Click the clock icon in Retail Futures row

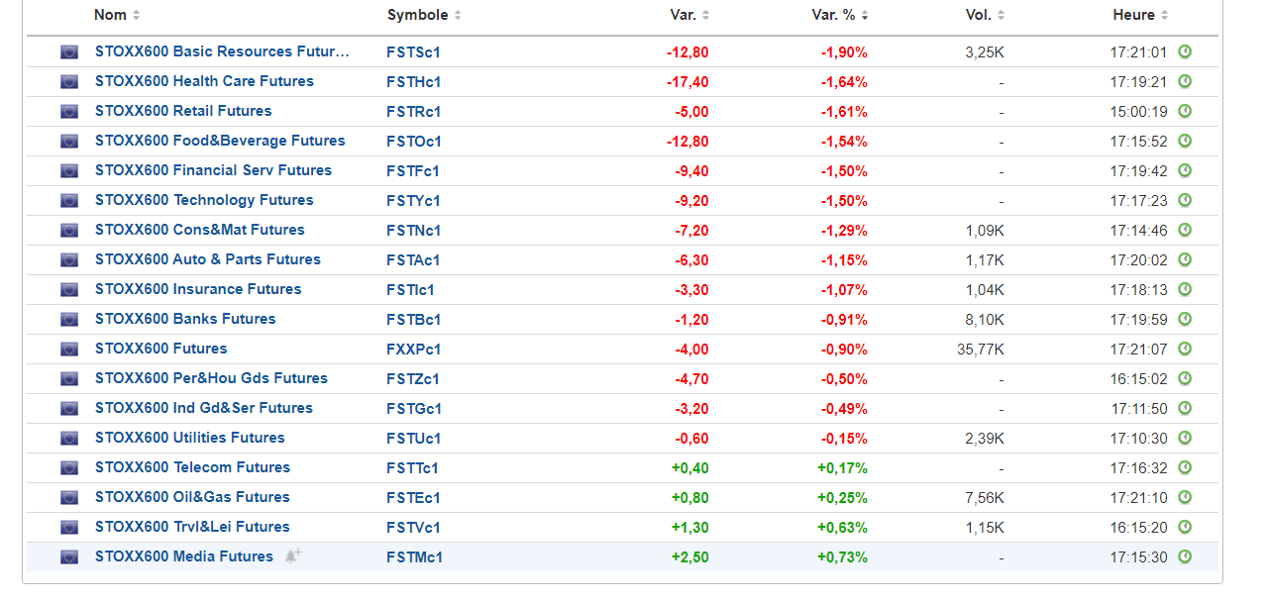(1185, 111)
